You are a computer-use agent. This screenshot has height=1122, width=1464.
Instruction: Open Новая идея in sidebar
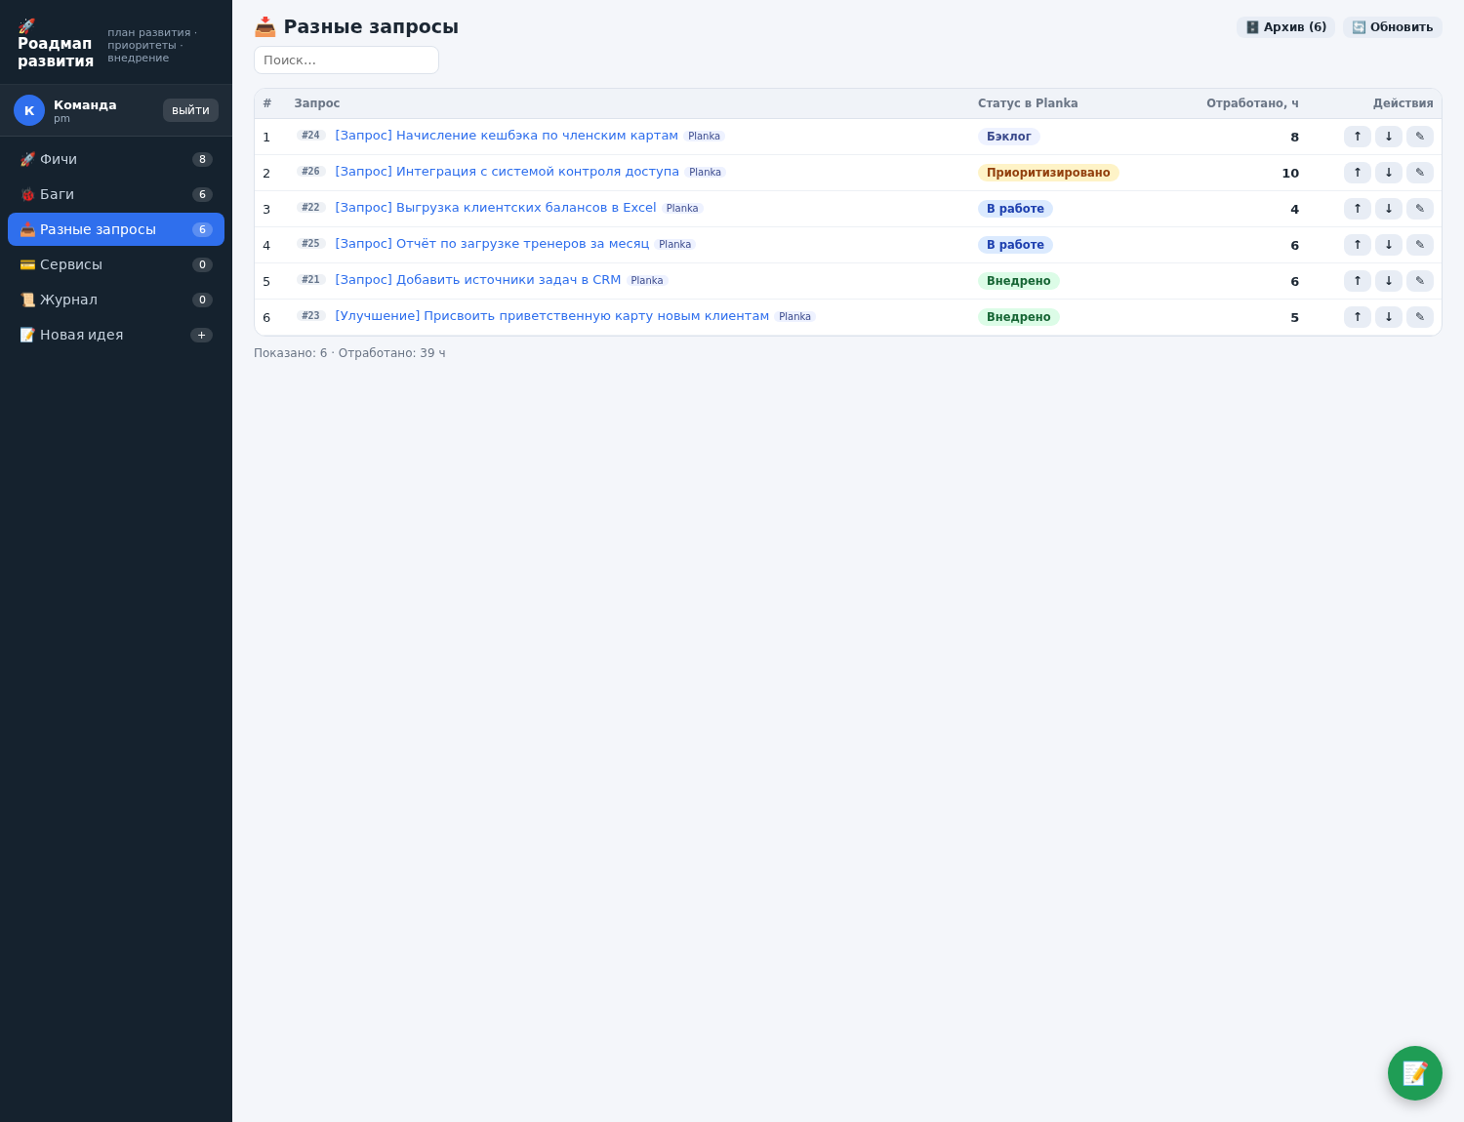pyautogui.click(x=116, y=335)
